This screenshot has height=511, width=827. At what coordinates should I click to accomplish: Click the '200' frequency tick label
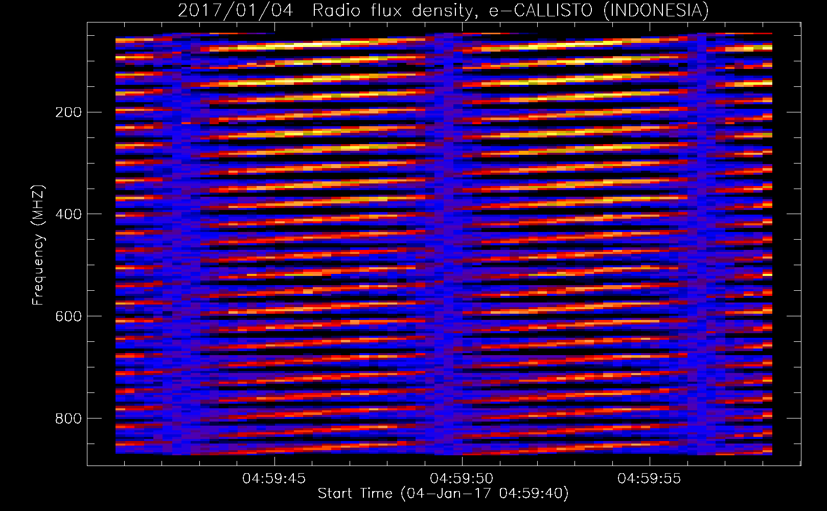click(68, 112)
